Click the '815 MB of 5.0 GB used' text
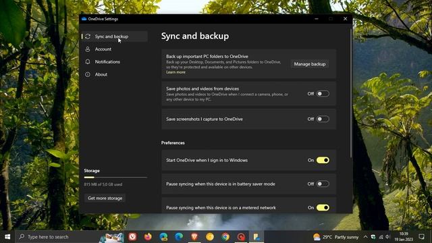Viewport: 432px width, 243px height. (x=103, y=184)
